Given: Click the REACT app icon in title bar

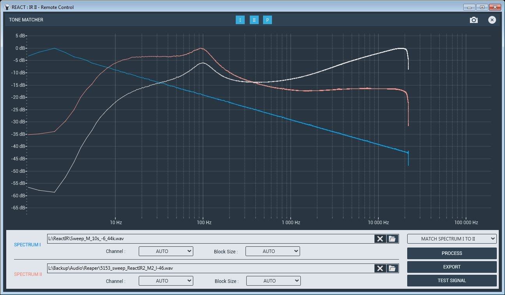Looking at the screenshot, I should pyautogui.click(x=7, y=7).
